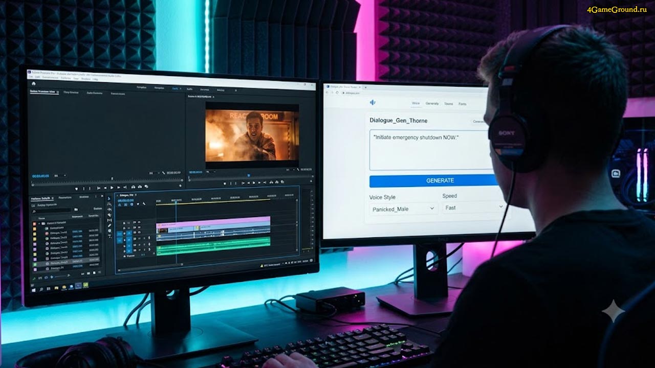Open the Program monitor playback resolution dropdown
Screen dimensions: 655x368
(x=290, y=169)
